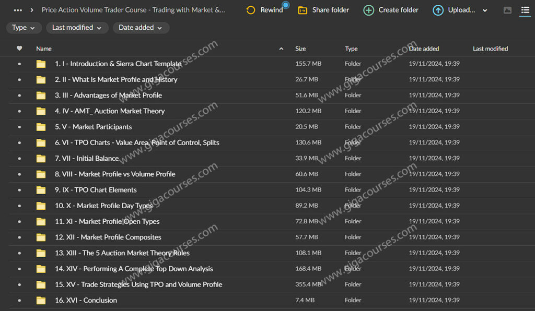Open folder 7. VII - Initial Balance

(87, 158)
